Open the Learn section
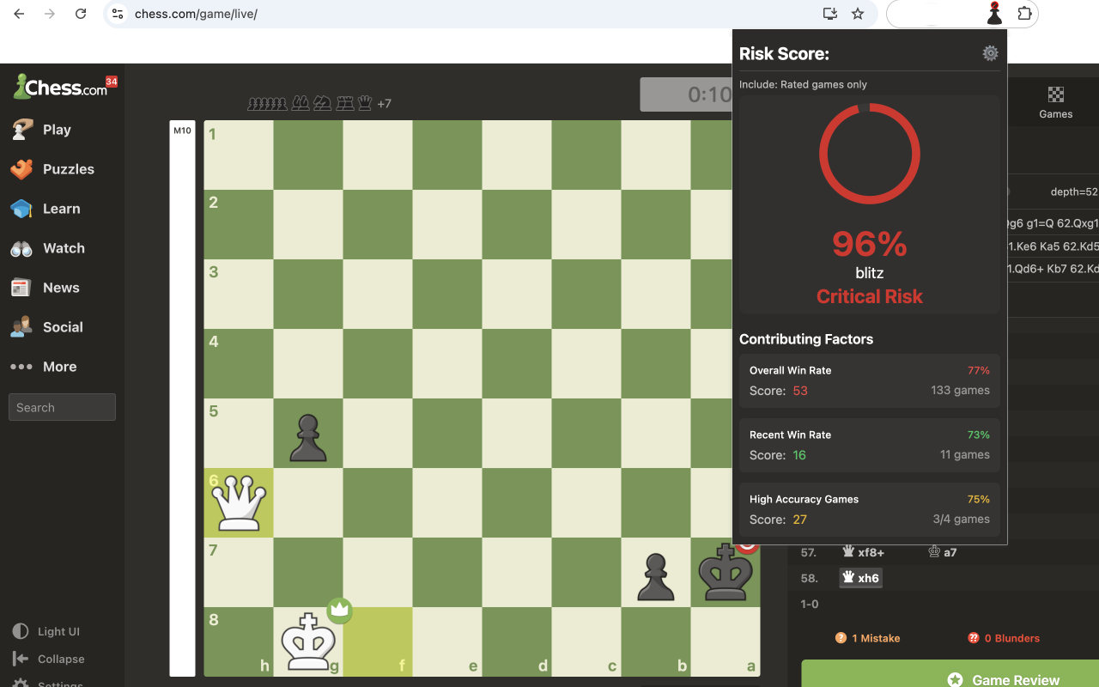Image resolution: width=1099 pixels, height=687 pixels. [x=61, y=209]
